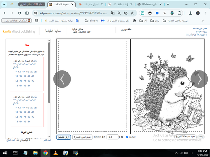Click the kindle direct publishing logo

[19, 31]
